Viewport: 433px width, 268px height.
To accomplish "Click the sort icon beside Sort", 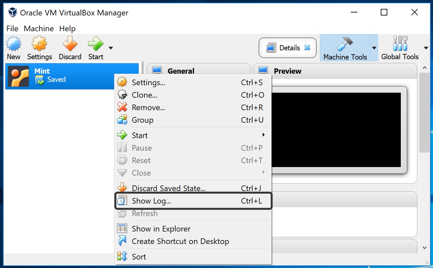I will pos(122,256).
